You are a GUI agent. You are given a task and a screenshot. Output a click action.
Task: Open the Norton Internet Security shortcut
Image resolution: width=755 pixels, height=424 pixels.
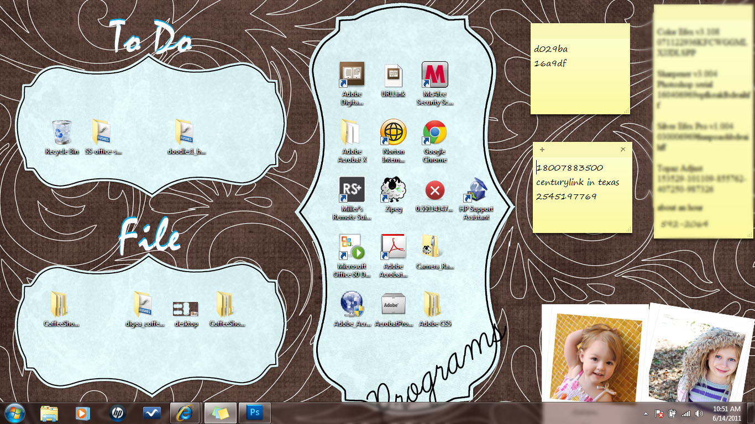pyautogui.click(x=393, y=132)
